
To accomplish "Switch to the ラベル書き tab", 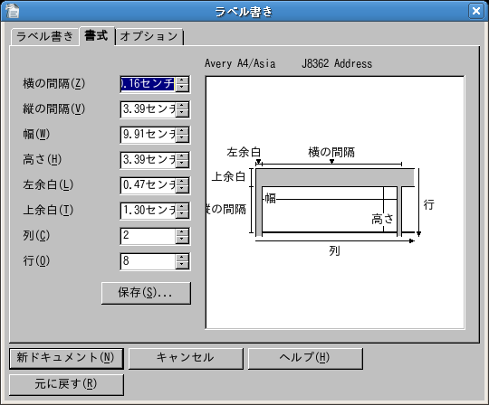I will [x=44, y=36].
